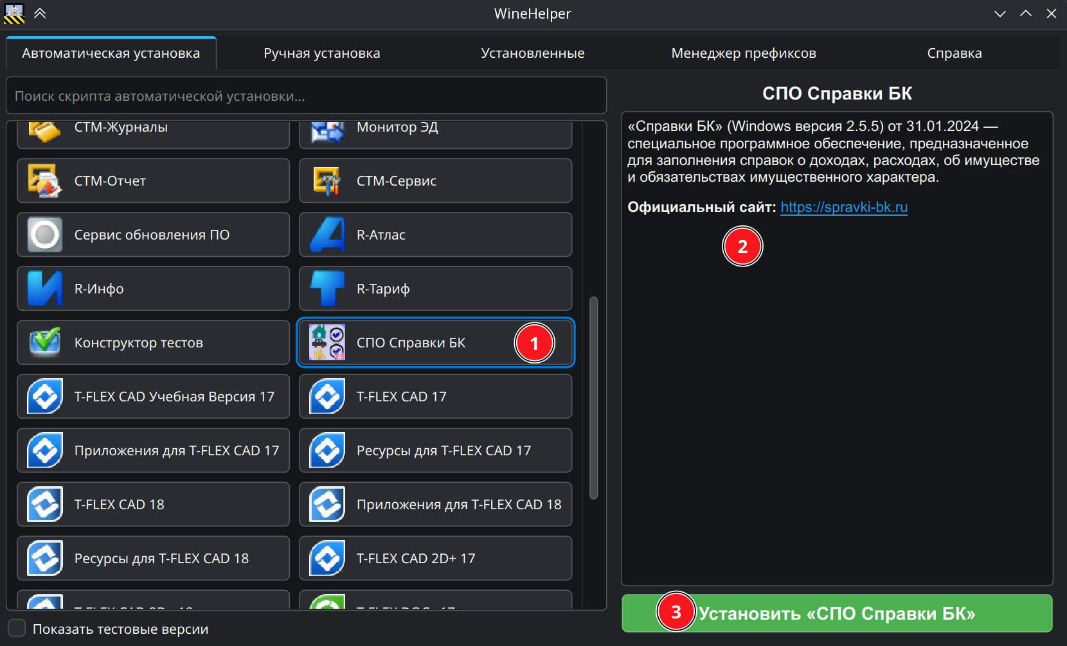
Task: Select the СПО Справки БК icon
Action: [x=327, y=343]
